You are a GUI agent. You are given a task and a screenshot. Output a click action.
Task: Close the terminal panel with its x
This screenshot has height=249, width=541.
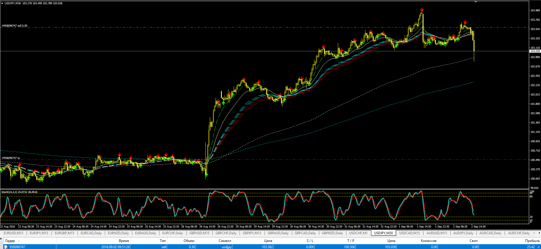[1, 239]
